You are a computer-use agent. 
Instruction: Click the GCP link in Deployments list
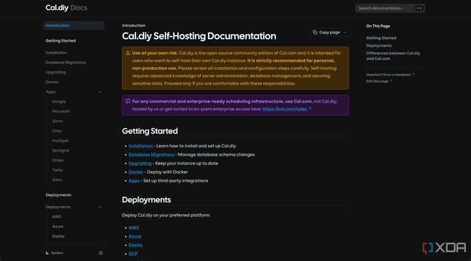click(133, 254)
